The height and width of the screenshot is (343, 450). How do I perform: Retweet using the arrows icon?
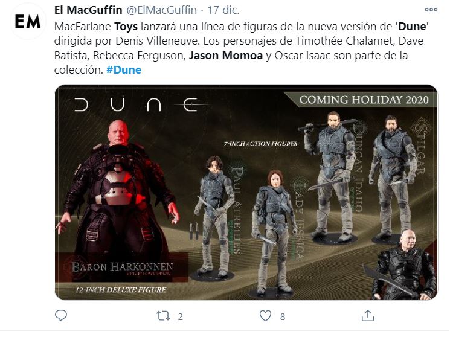[x=163, y=316]
